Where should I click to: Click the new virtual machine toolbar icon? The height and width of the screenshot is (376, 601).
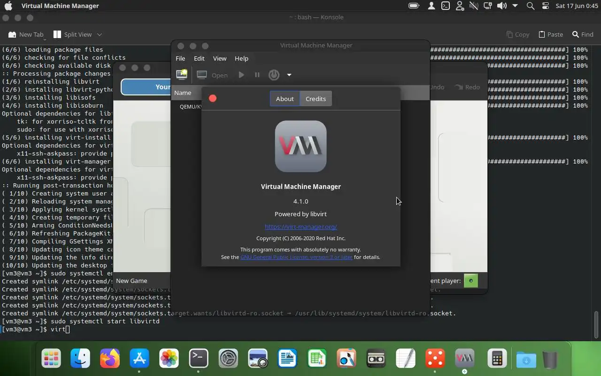pos(182,75)
